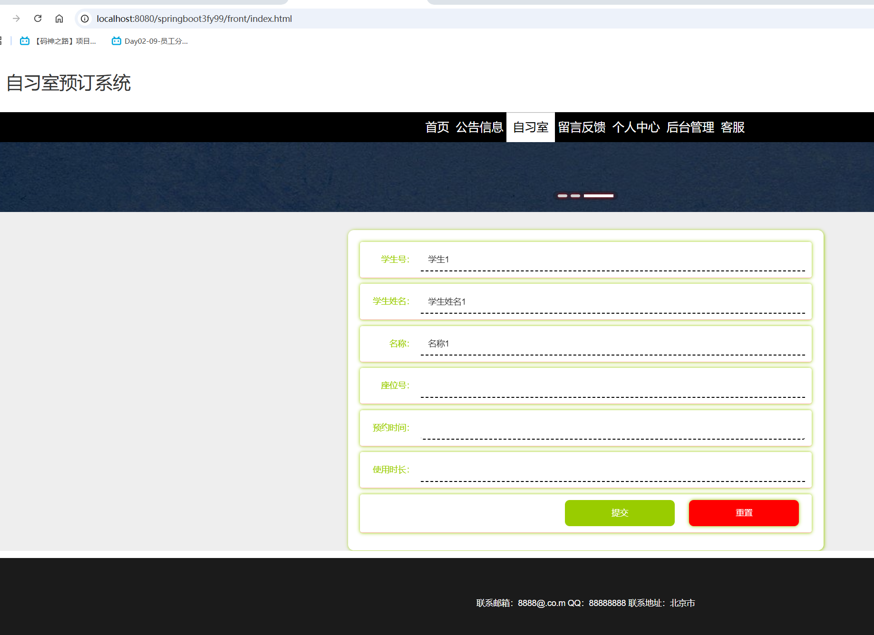Screen dimensions: 874x635
Task: Go to 个人中心
Action: [636, 127]
